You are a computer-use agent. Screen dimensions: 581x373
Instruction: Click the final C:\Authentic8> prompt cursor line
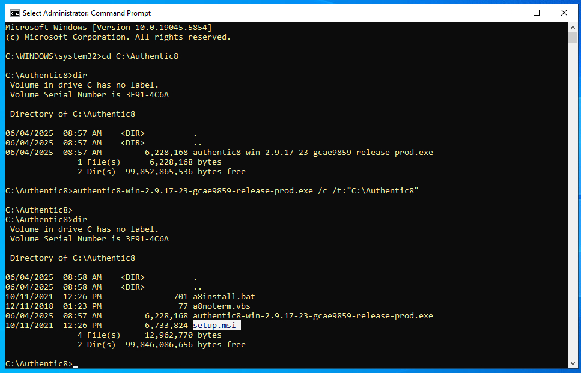[x=41, y=364]
